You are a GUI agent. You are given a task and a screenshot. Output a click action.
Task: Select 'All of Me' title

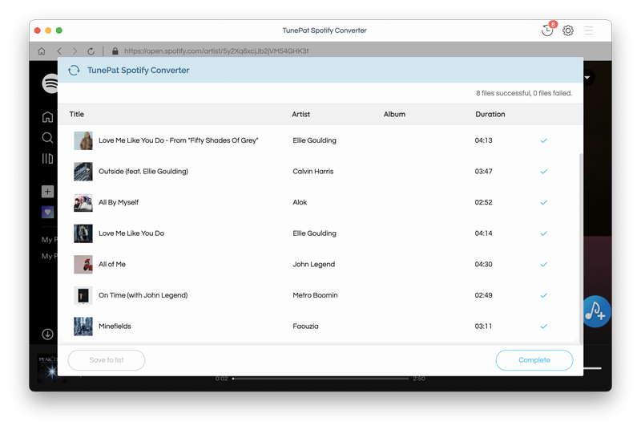(x=112, y=264)
